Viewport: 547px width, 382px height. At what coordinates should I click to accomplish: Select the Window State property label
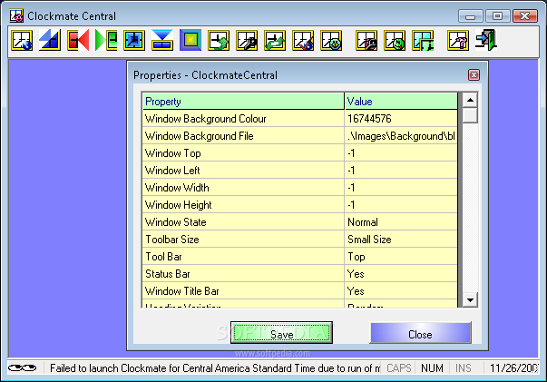175,222
